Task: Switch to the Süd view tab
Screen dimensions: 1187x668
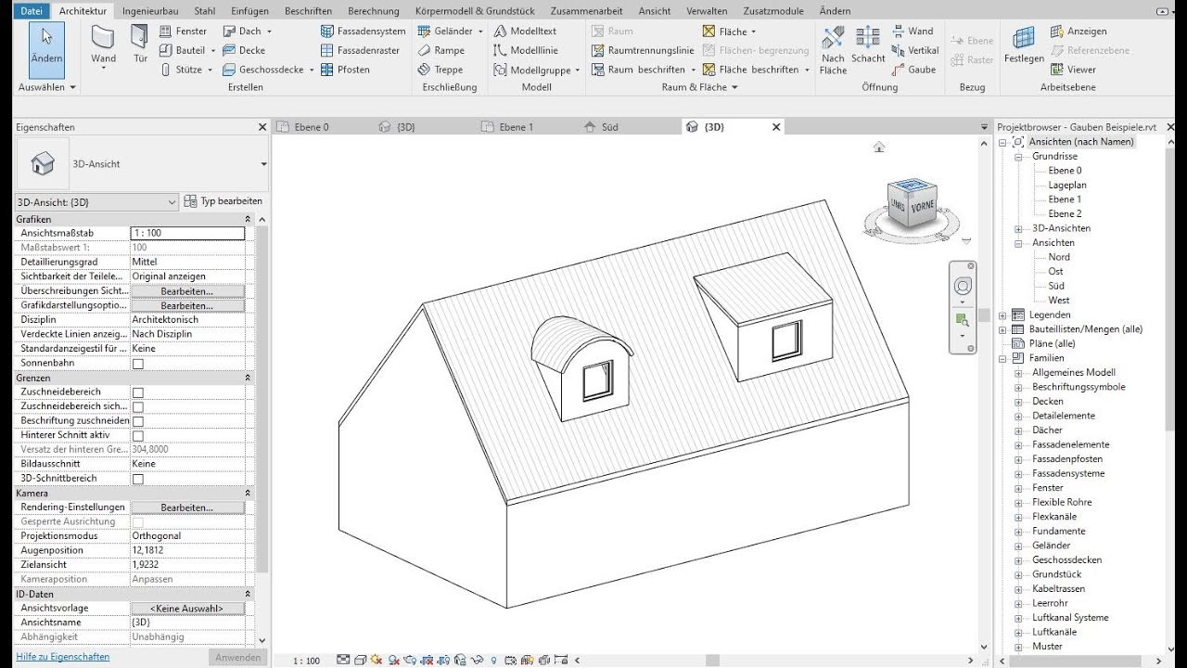Action: click(610, 127)
